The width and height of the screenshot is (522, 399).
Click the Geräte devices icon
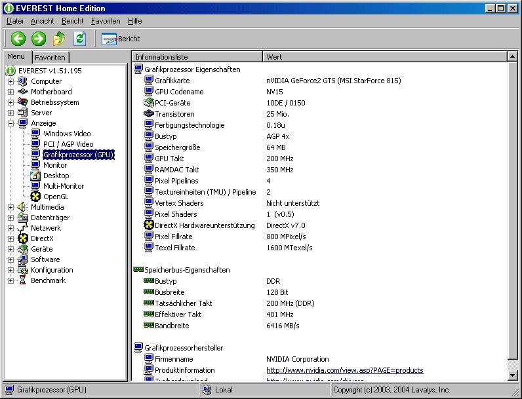tap(23, 249)
